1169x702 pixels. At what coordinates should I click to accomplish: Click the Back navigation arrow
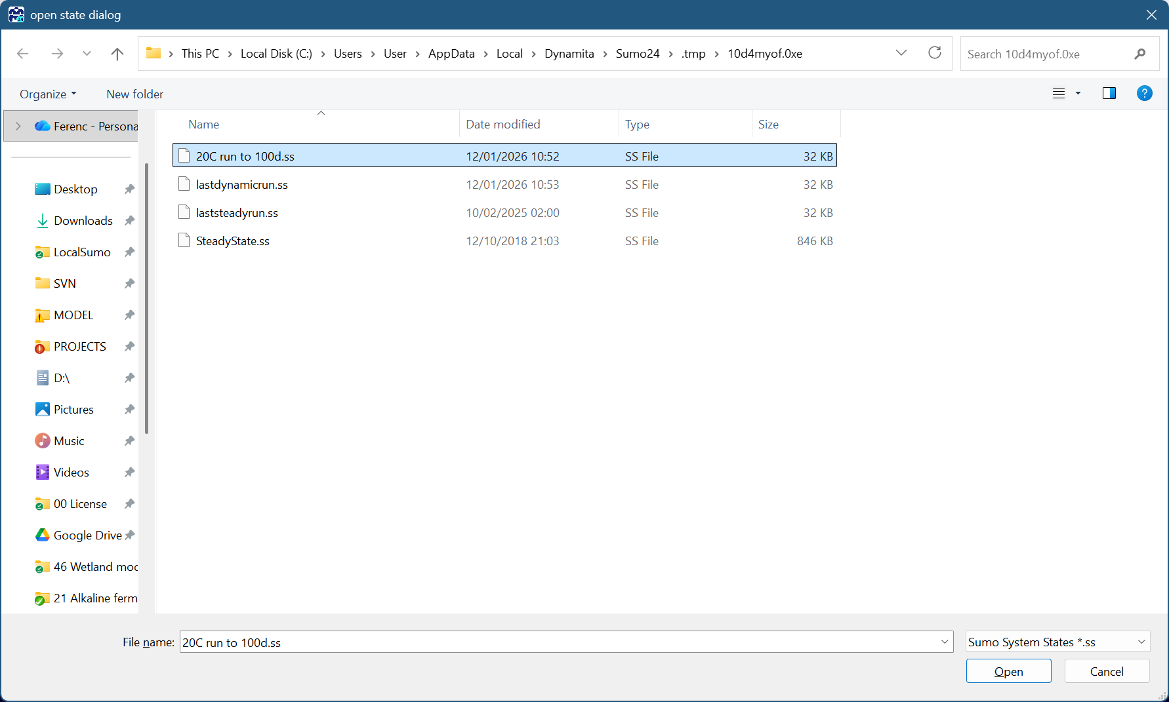click(23, 54)
